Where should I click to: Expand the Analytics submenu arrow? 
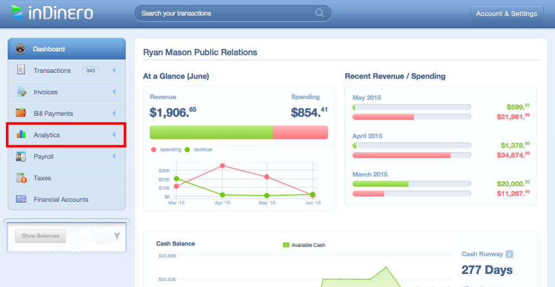[x=114, y=135]
